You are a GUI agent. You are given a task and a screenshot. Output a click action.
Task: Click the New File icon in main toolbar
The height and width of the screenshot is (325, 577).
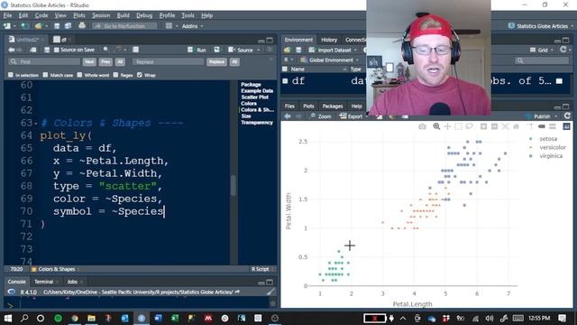tap(6, 26)
